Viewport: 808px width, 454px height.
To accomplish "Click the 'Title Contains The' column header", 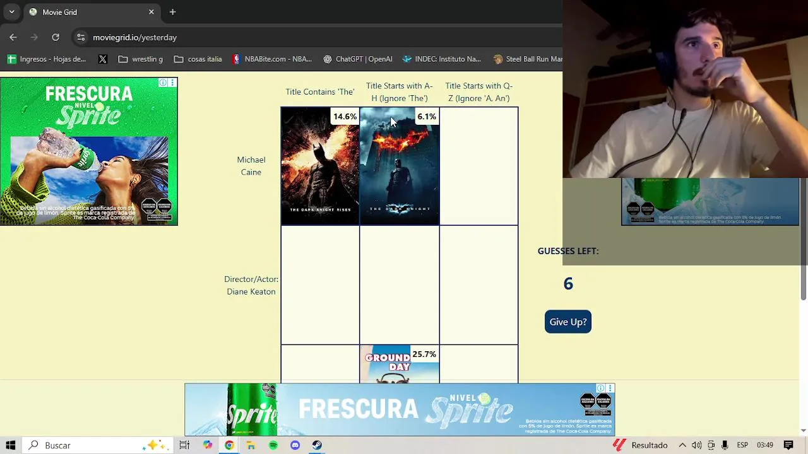I will click(x=320, y=91).
